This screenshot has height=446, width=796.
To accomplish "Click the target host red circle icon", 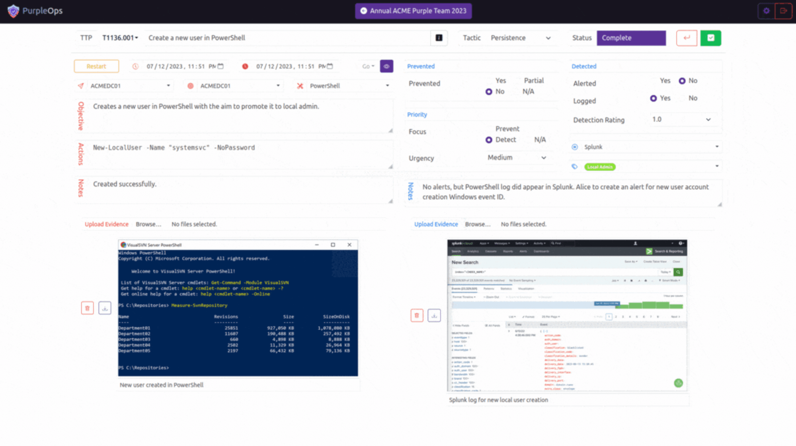I will pyautogui.click(x=191, y=86).
